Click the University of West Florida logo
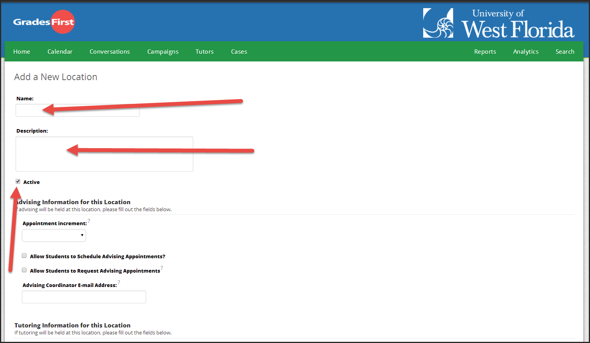The image size is (590, 343). pos(498,23)
